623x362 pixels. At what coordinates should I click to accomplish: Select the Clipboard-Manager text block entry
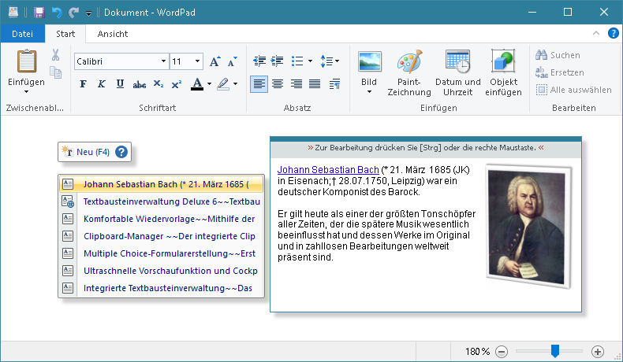coord(169,236)
